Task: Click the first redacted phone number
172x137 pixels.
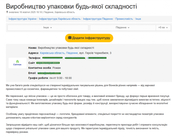Action: click(x=52, y=58)
